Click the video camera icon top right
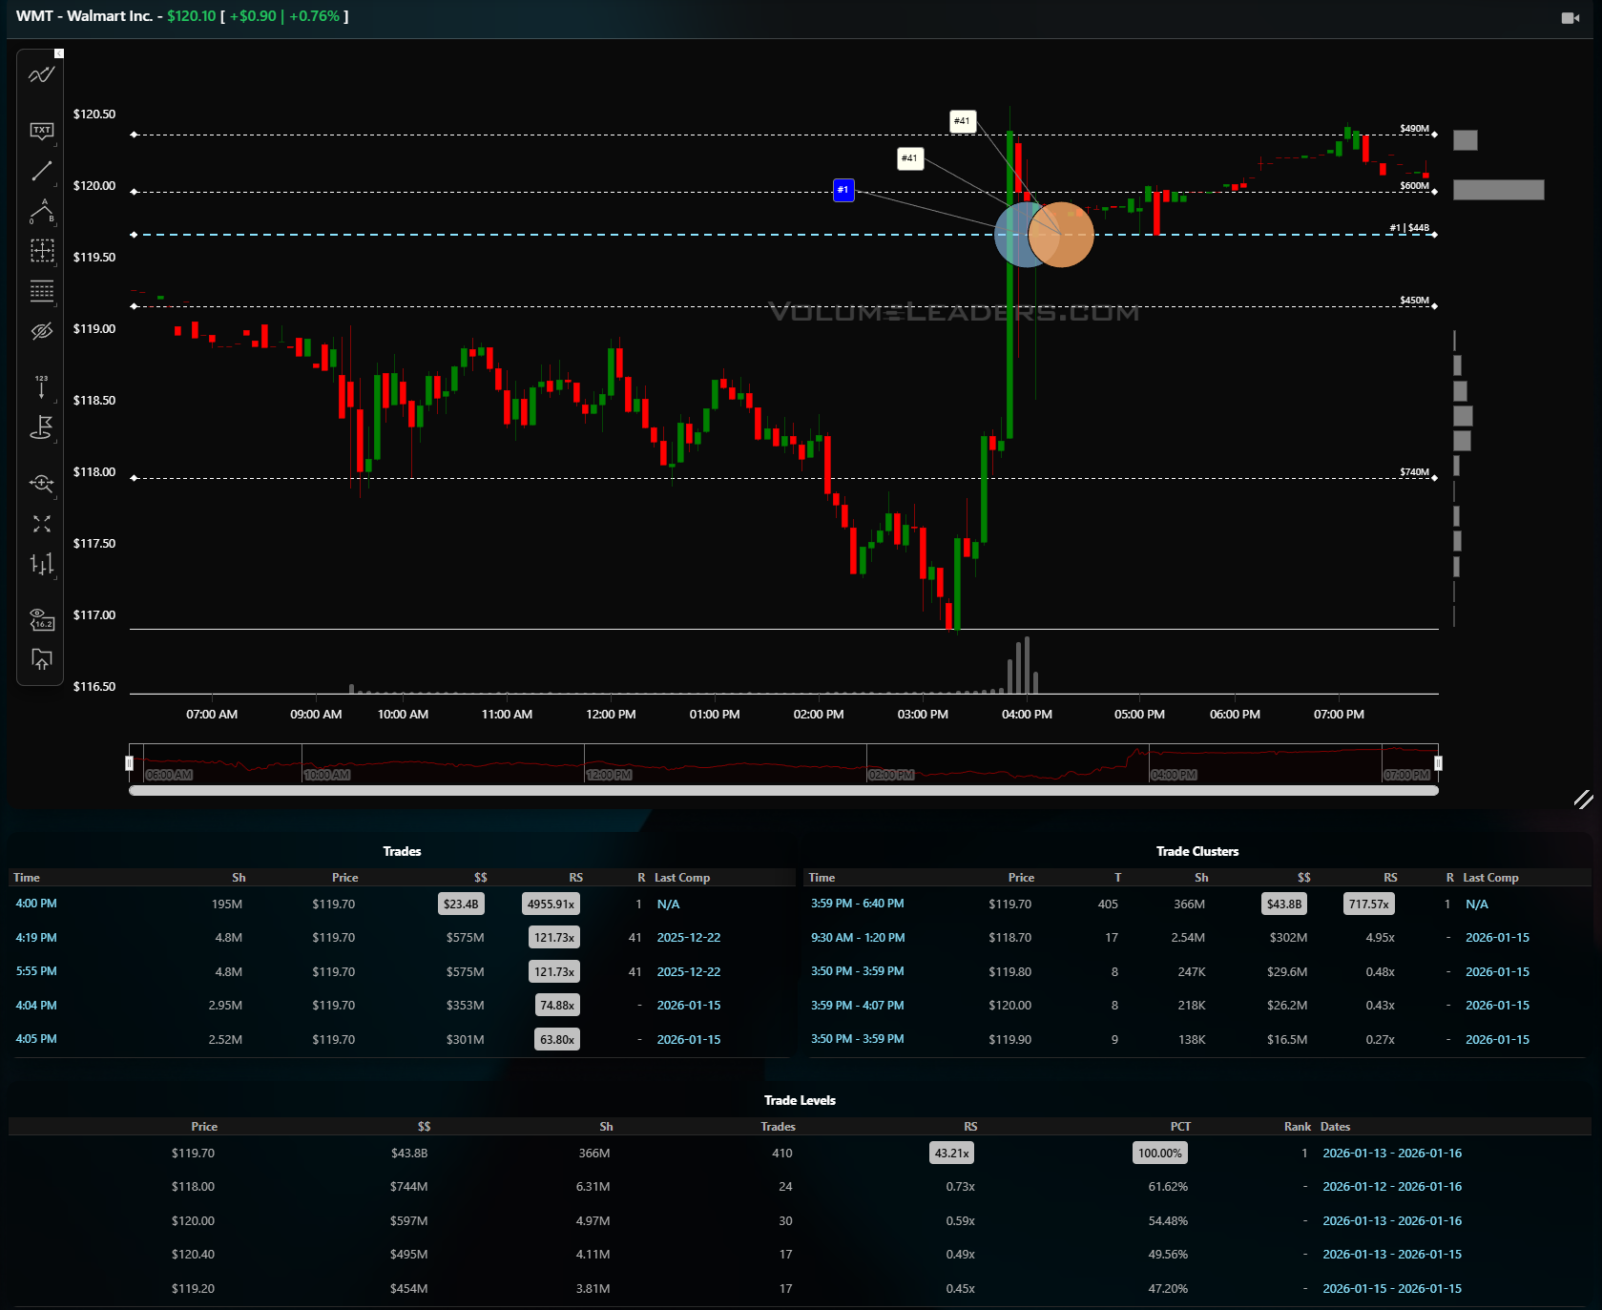The image size is (1602, 1310). pyautogui.click(x=1570, y=18)
